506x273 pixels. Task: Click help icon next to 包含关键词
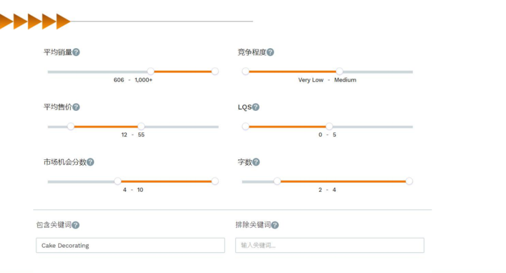pyautogui.click(x=75, y=225)
